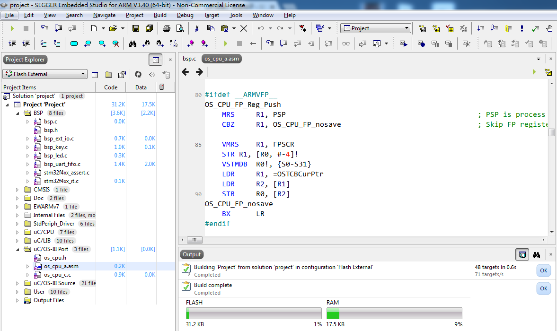Image resolution: width=557 pixels, height=331 pixels.
Task: Select os_cpu_c.c in the project tree
Action: [x=58, y=275]
